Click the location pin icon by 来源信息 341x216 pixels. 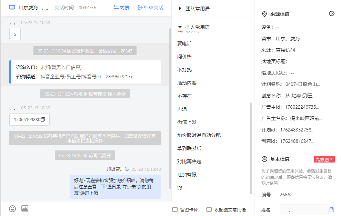pos(264,14)
